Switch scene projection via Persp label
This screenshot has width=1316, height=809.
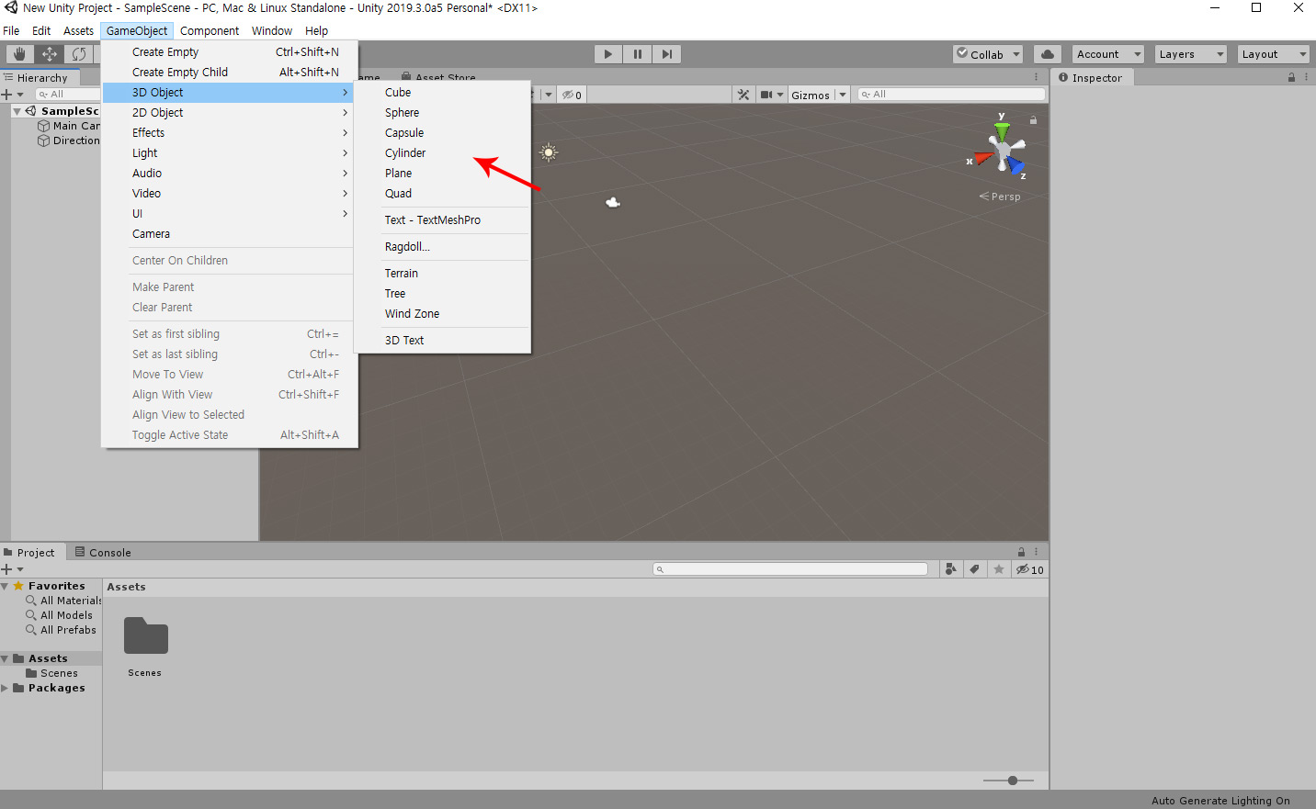point(1000,197)
